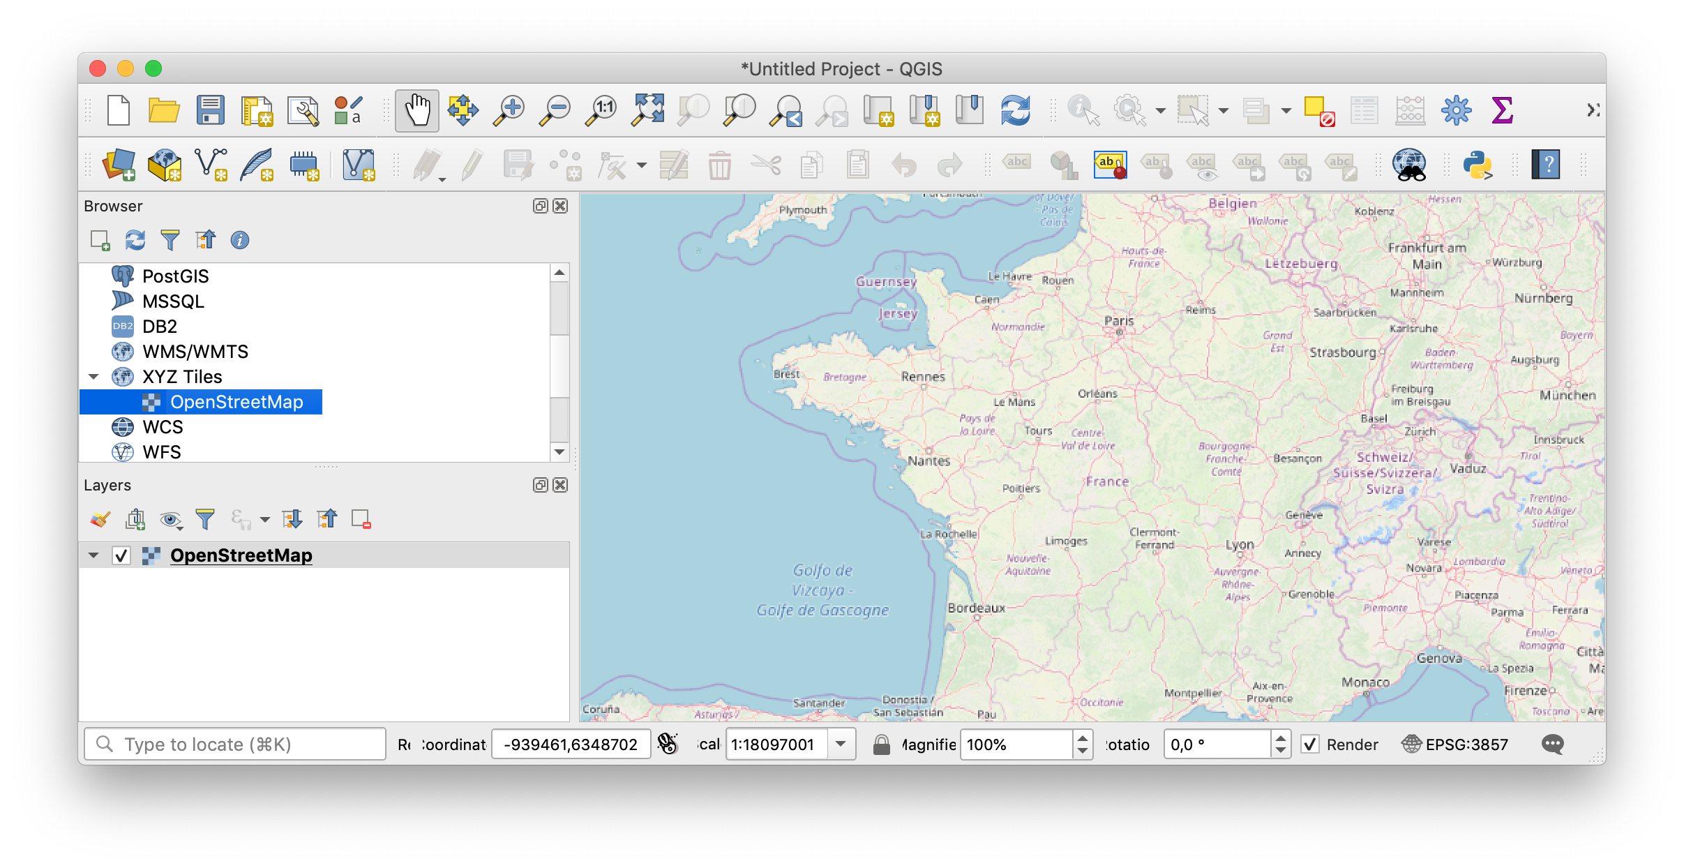
Task: Collapse the XYZ Tiles tree node
Action: [x=93, y=377]
